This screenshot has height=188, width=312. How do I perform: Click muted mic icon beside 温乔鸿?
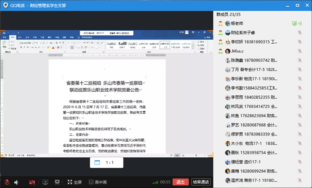coord(300,180)
